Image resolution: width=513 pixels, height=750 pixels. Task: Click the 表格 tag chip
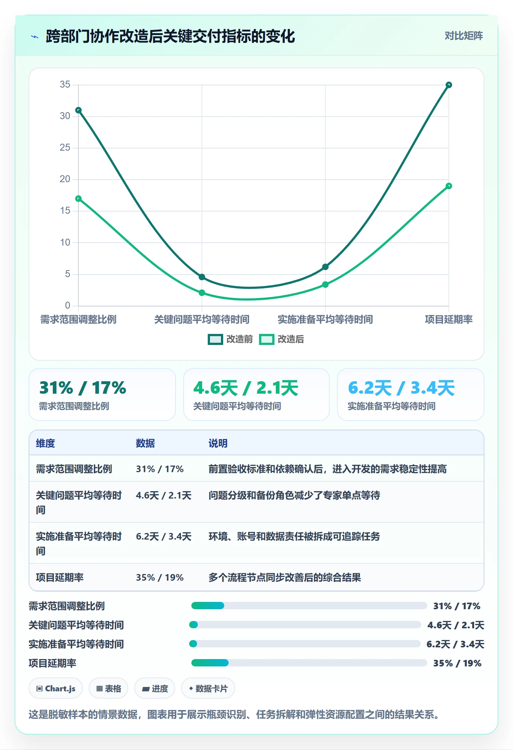tap(108, 688)
